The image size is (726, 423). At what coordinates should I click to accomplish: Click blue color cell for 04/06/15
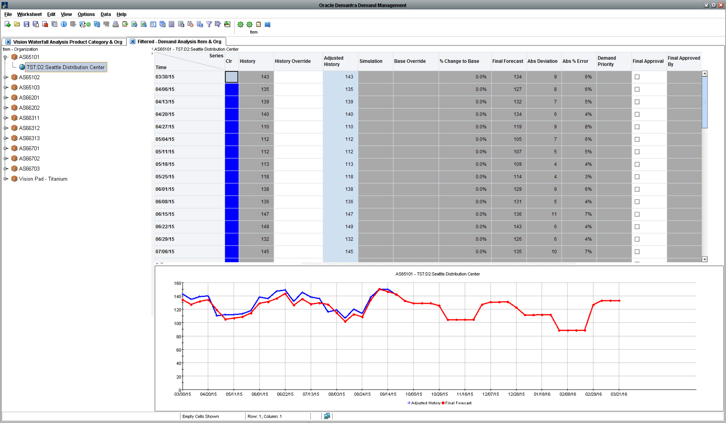(x=231, y=89)
